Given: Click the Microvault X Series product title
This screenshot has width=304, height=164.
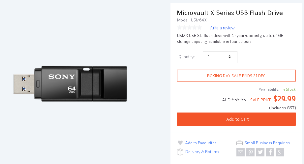Looking at the screenshot, I should tap(230, 13).
